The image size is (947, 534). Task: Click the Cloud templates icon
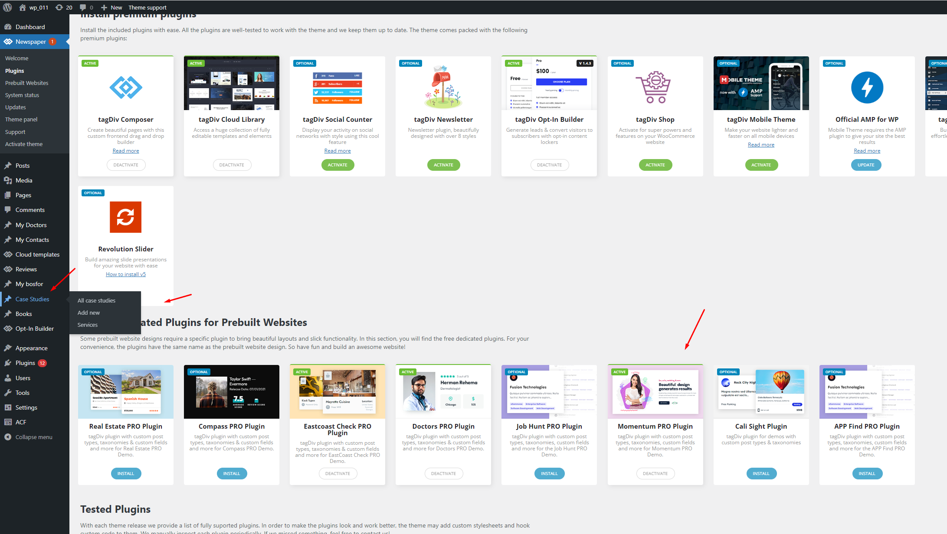8,254
